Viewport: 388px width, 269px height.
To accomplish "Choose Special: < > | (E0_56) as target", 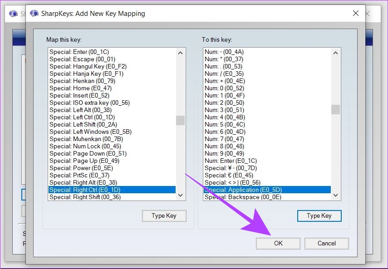I will 267,182.
